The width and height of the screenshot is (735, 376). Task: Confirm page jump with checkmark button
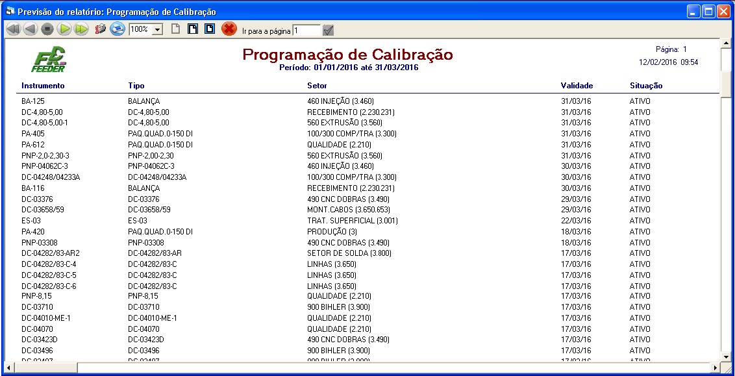click(329, 31)
